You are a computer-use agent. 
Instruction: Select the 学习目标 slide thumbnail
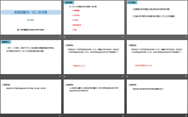tap(157, 18)
